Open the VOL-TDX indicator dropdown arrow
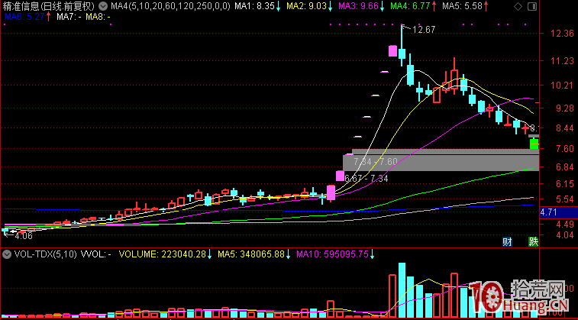 6,254
